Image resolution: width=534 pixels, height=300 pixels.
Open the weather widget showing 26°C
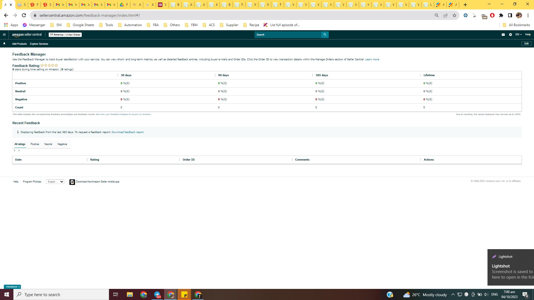pyautogui.click(x=425, y=295)
